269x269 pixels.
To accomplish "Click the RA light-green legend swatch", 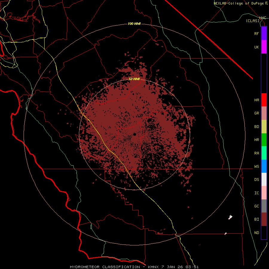I will (264, 153).
